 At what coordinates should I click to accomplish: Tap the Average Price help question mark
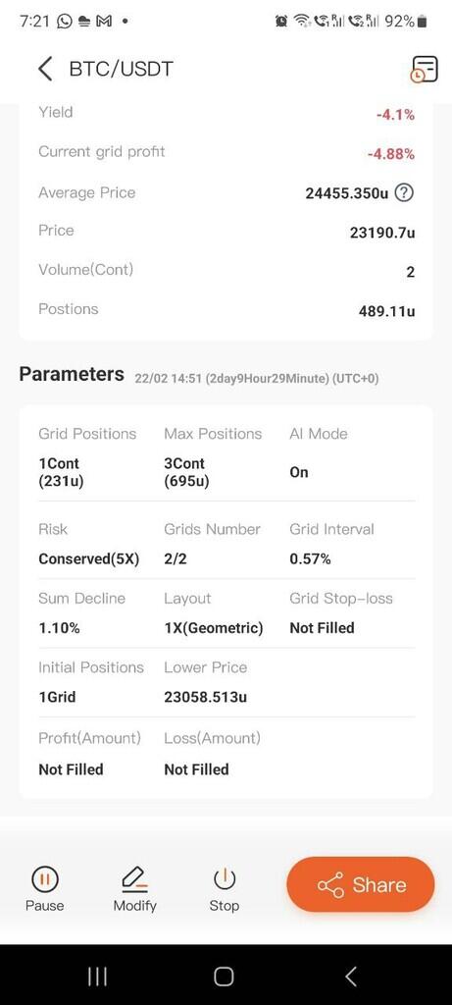(403, 193)
